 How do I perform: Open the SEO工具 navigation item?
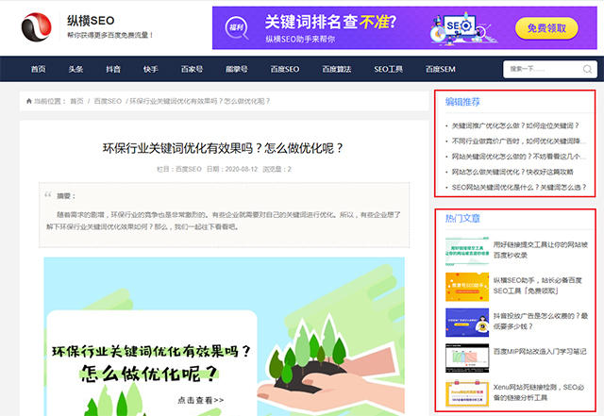point(388,69)
